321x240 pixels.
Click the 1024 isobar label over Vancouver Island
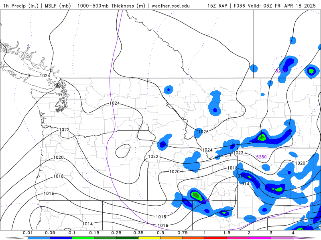(45, 76)
